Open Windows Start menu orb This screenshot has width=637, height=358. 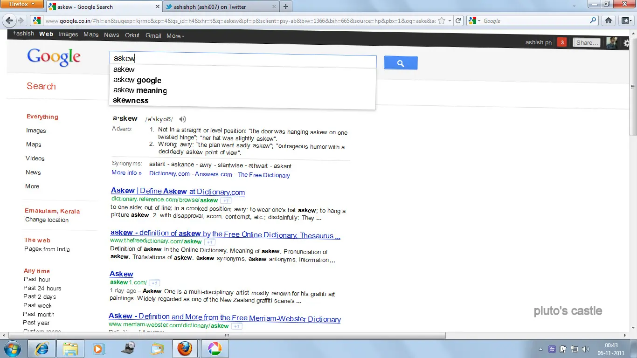click(x=12, y=349)
